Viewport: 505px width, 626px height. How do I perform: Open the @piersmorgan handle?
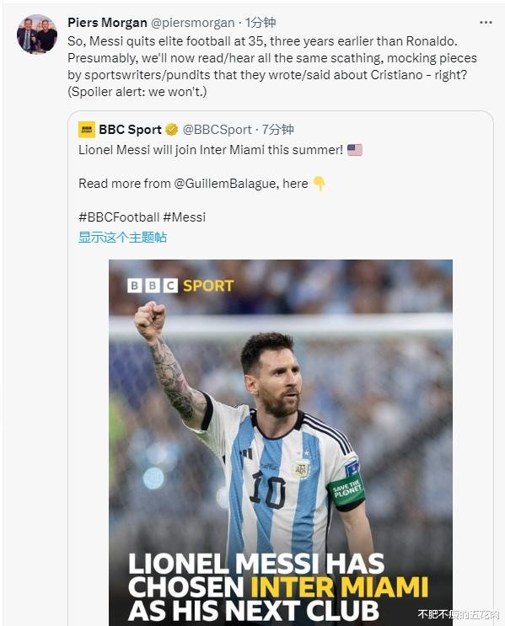(192, 23)
